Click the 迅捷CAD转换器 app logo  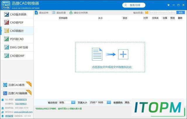click(6, 5)
